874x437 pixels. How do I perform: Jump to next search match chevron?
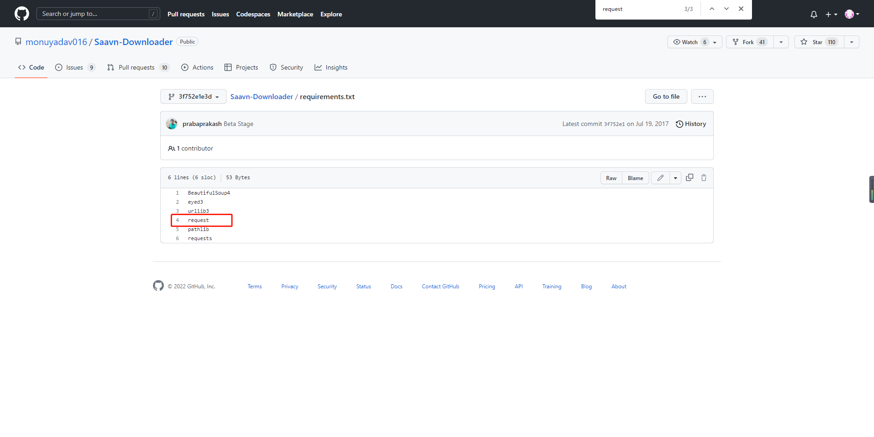point(727,8)
